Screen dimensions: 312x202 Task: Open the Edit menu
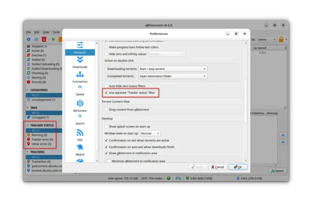37,32
